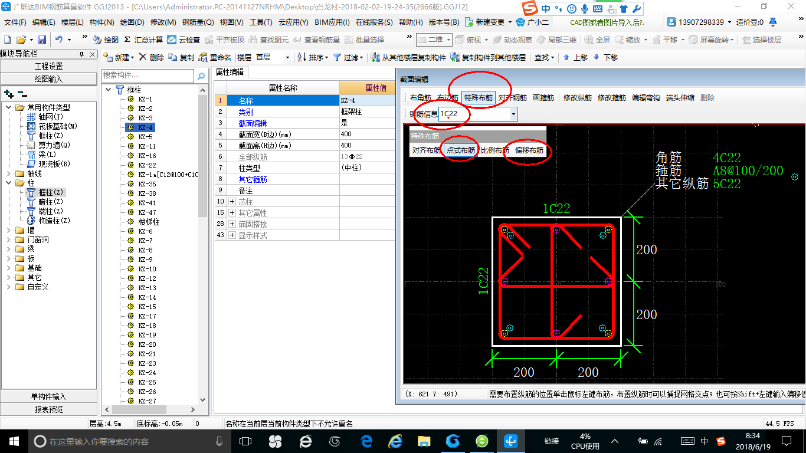The image size is (806, 453).
Task: Expand the 锚固搭接 property row
Action: [x=232, y=224]
